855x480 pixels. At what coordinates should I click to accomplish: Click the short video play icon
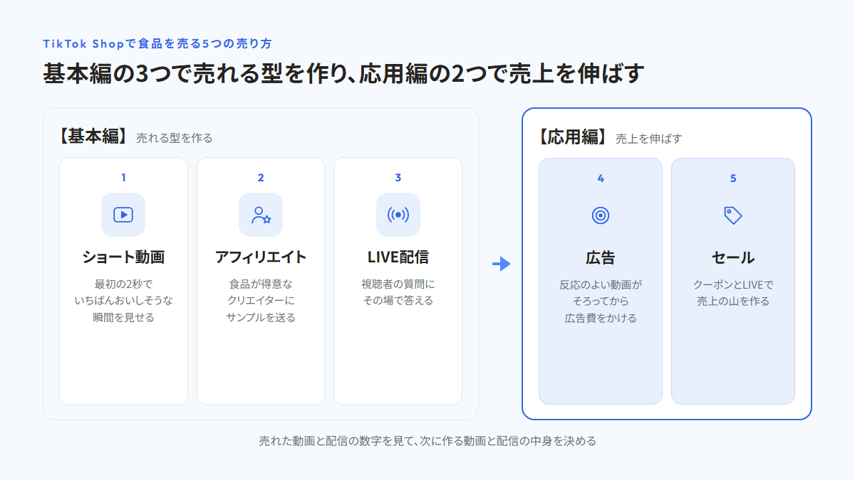point(123,214)
